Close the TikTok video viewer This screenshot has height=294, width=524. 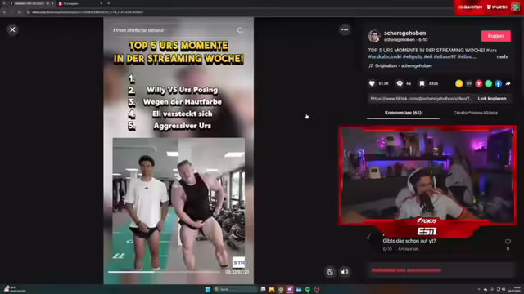click(12, 29)
